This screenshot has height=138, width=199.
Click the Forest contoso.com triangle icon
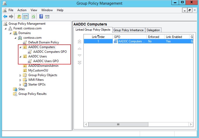pyautogui.click(x=10, y=28)
